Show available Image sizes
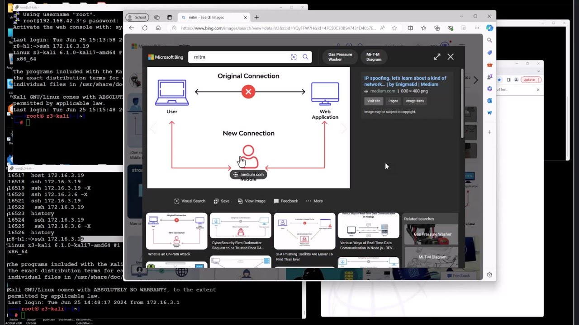This screenshot has height=325, width=579. [415, 101]
